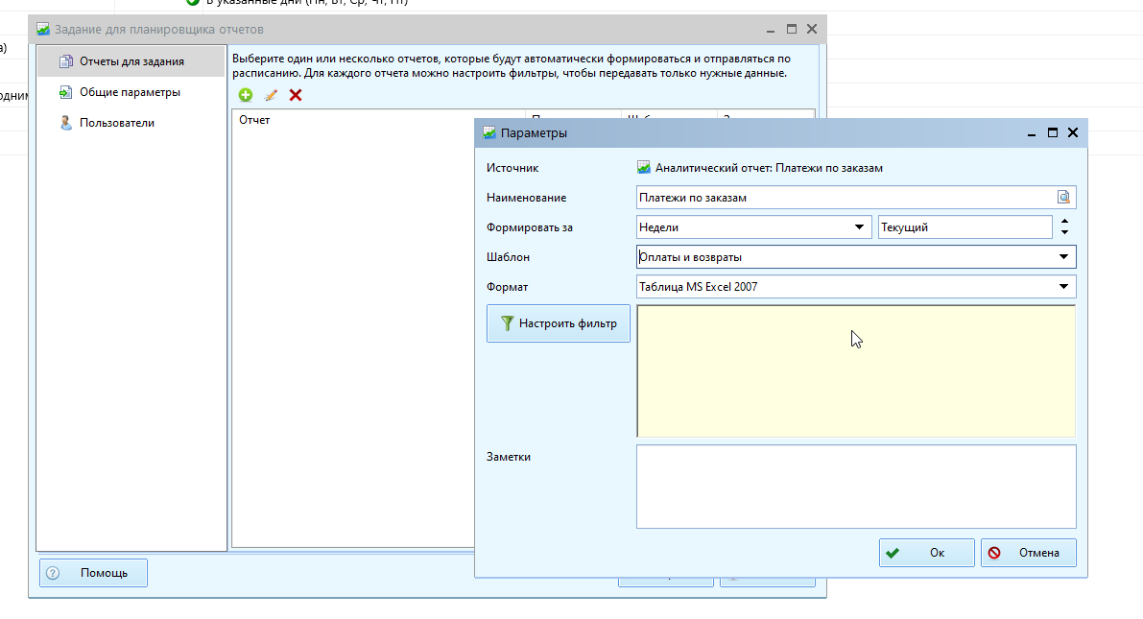The width and height of the screenshot is (1143, 619).
Task: Edit the selected report with pencil icon
Action: click(x=271, y=95)
